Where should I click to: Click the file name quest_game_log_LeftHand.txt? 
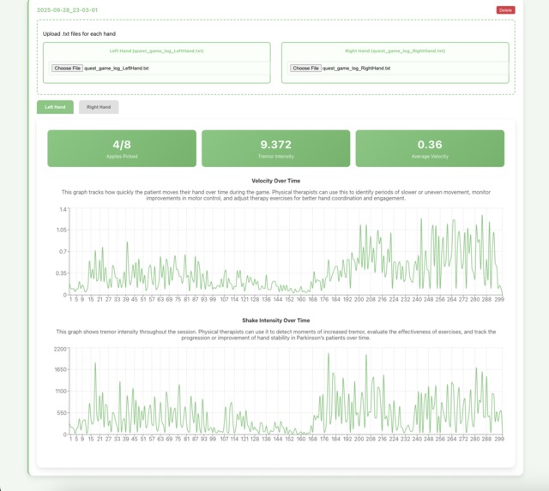coord(117,69)
